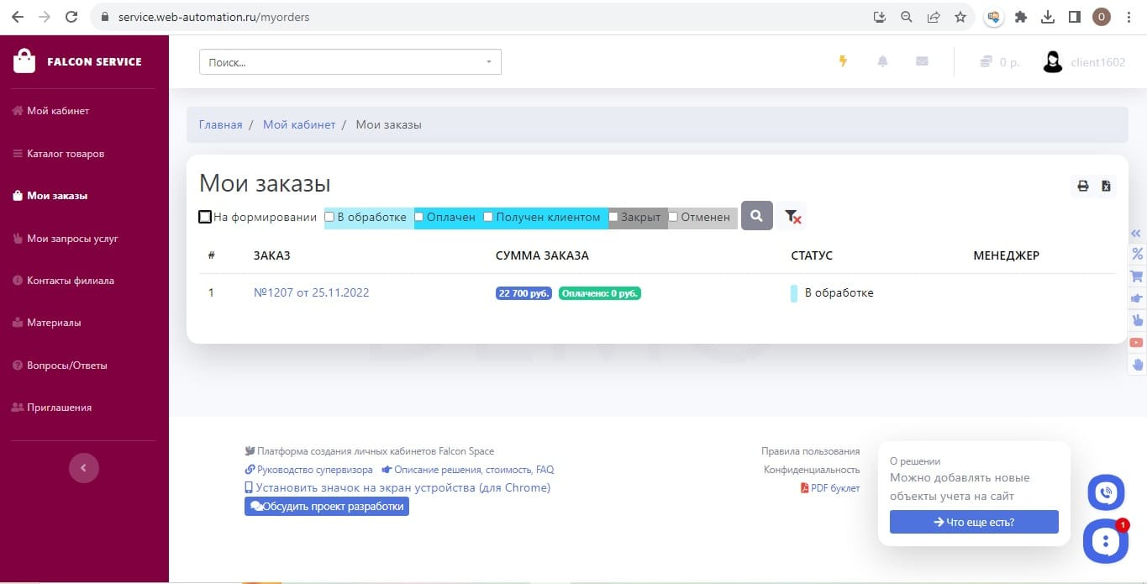Viewport: 1147px width, 584px height.
Task: Open the chat widget with notification badge
Action: click(x=1106, y=541)
